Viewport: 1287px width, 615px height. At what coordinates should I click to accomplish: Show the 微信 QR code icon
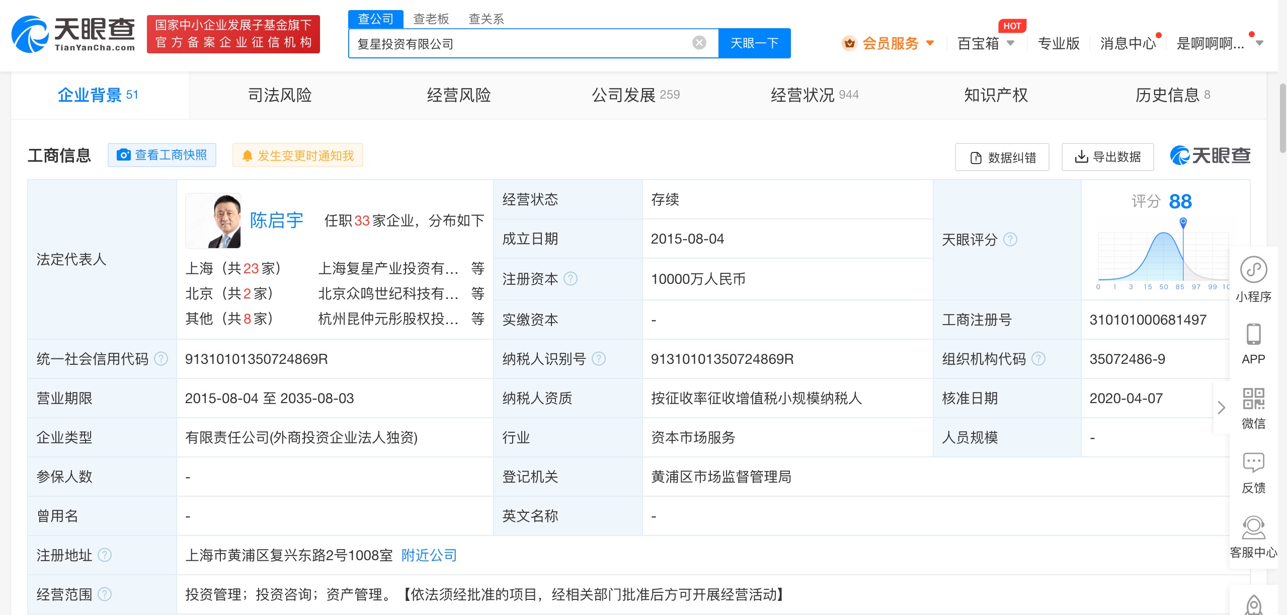coord(1253,399)
